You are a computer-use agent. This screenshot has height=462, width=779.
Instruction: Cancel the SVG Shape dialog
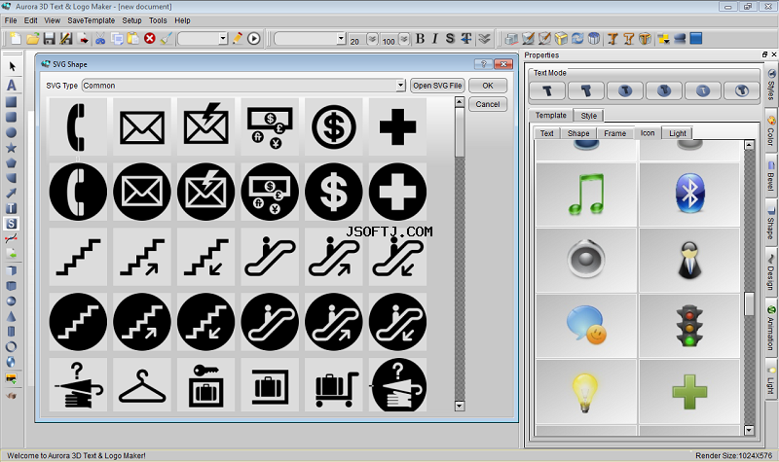tap(488, 104)
